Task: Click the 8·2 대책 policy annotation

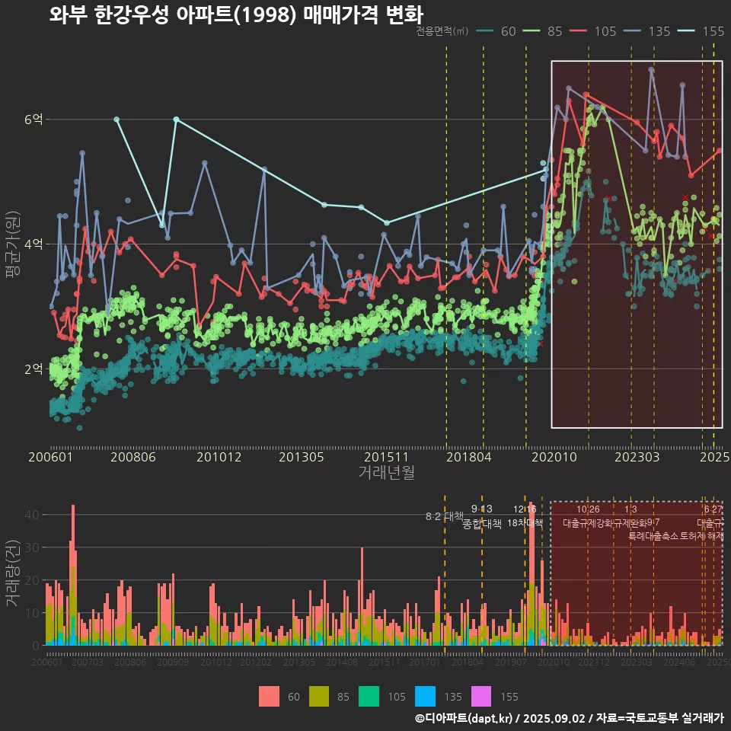Action: click(x=445, y=516)
